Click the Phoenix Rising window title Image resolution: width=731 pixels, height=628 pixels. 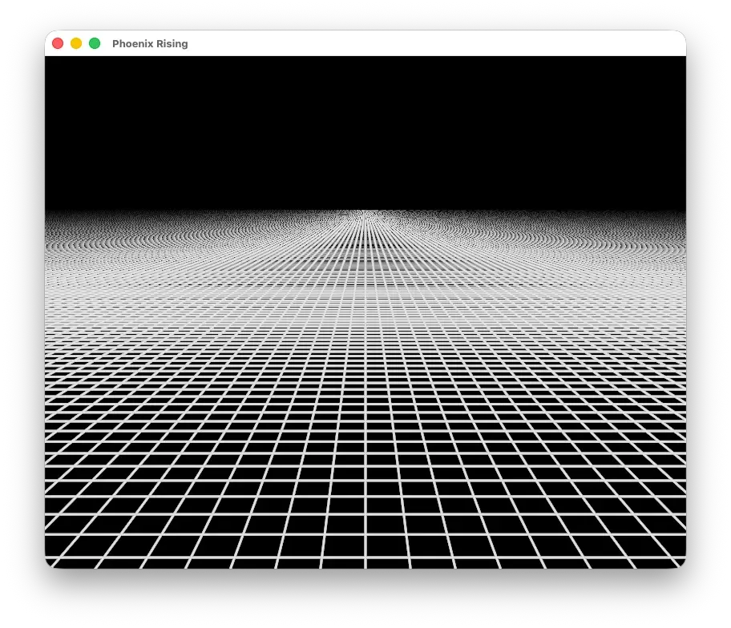150,44
